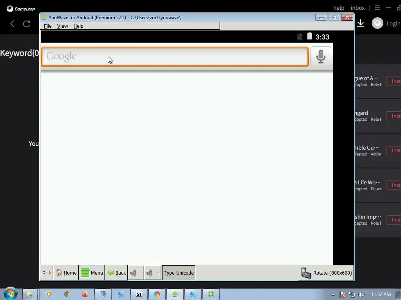Open 7-Zip taskbar icon
Viewport: 401px width, 300px height.
pyautogui.click(x=139, y=295)
